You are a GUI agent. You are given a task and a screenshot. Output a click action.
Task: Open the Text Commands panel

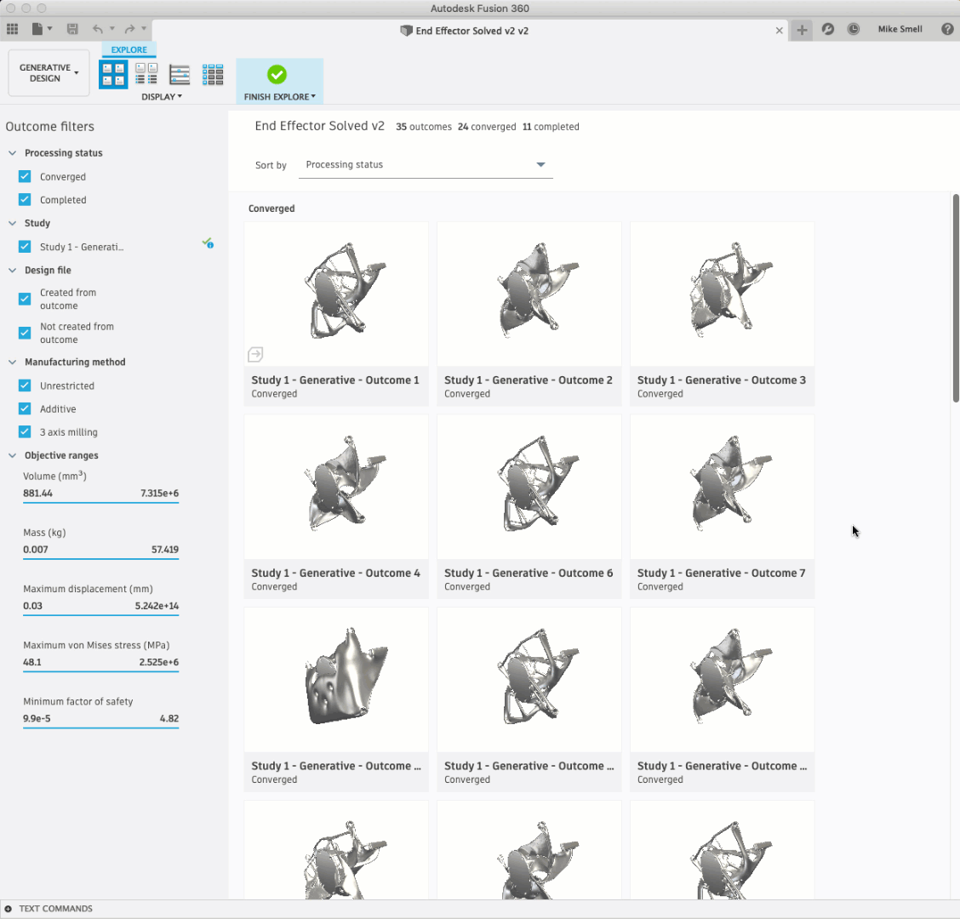point(55,909)
